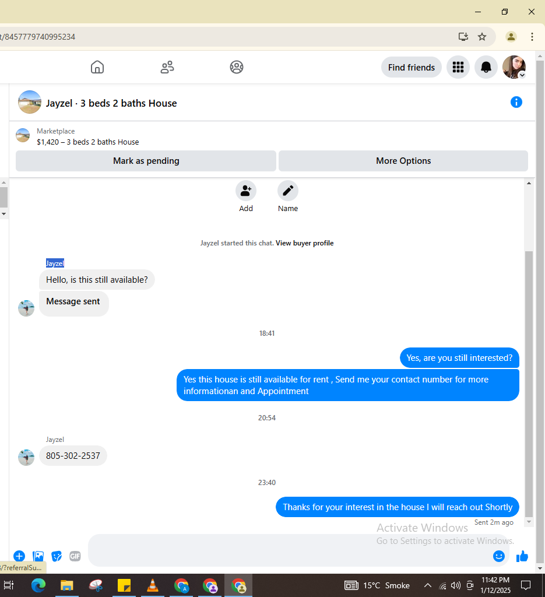Open the weather widget showing 15°C Smoke
545x597 pixels.
click(x=377, y=585)
